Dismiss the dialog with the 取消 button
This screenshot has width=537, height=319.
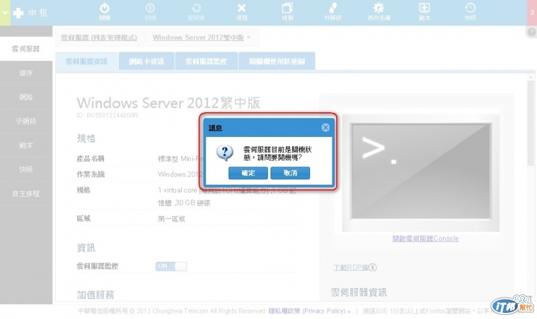click(x=290, y=173)
